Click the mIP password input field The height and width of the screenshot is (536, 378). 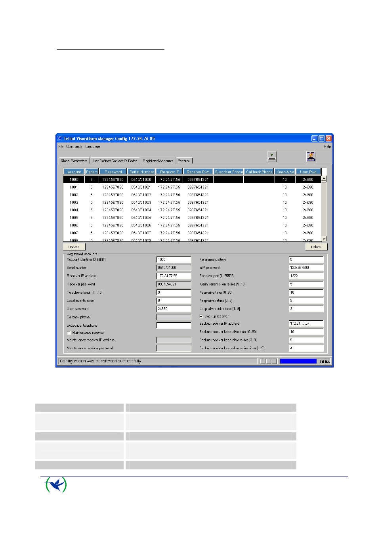click(x=306, y=268)
